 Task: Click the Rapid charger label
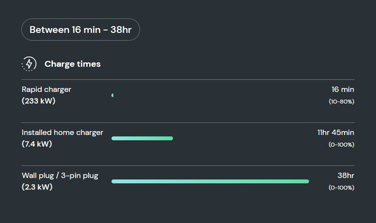(46, 90)
